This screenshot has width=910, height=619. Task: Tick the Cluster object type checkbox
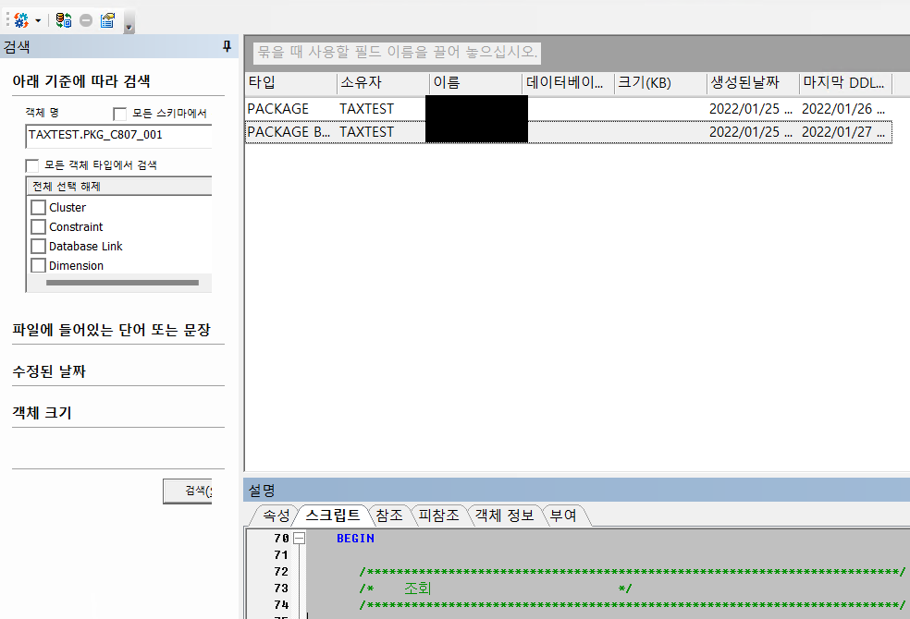pos(38,207)
